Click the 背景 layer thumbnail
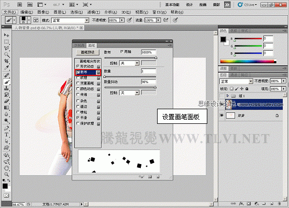Screen dimensions: 289x208 point(230,115)
